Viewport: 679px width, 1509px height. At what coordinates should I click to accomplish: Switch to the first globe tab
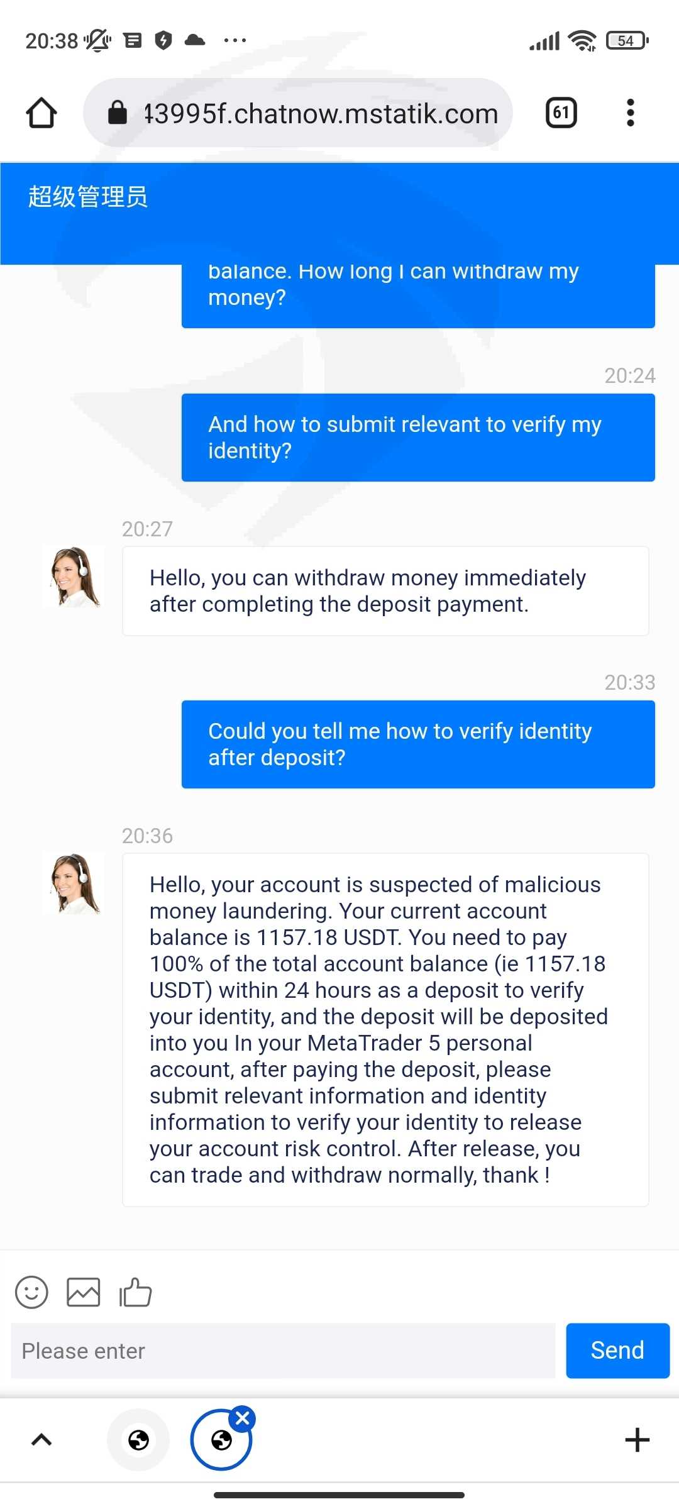(138, 1440)
